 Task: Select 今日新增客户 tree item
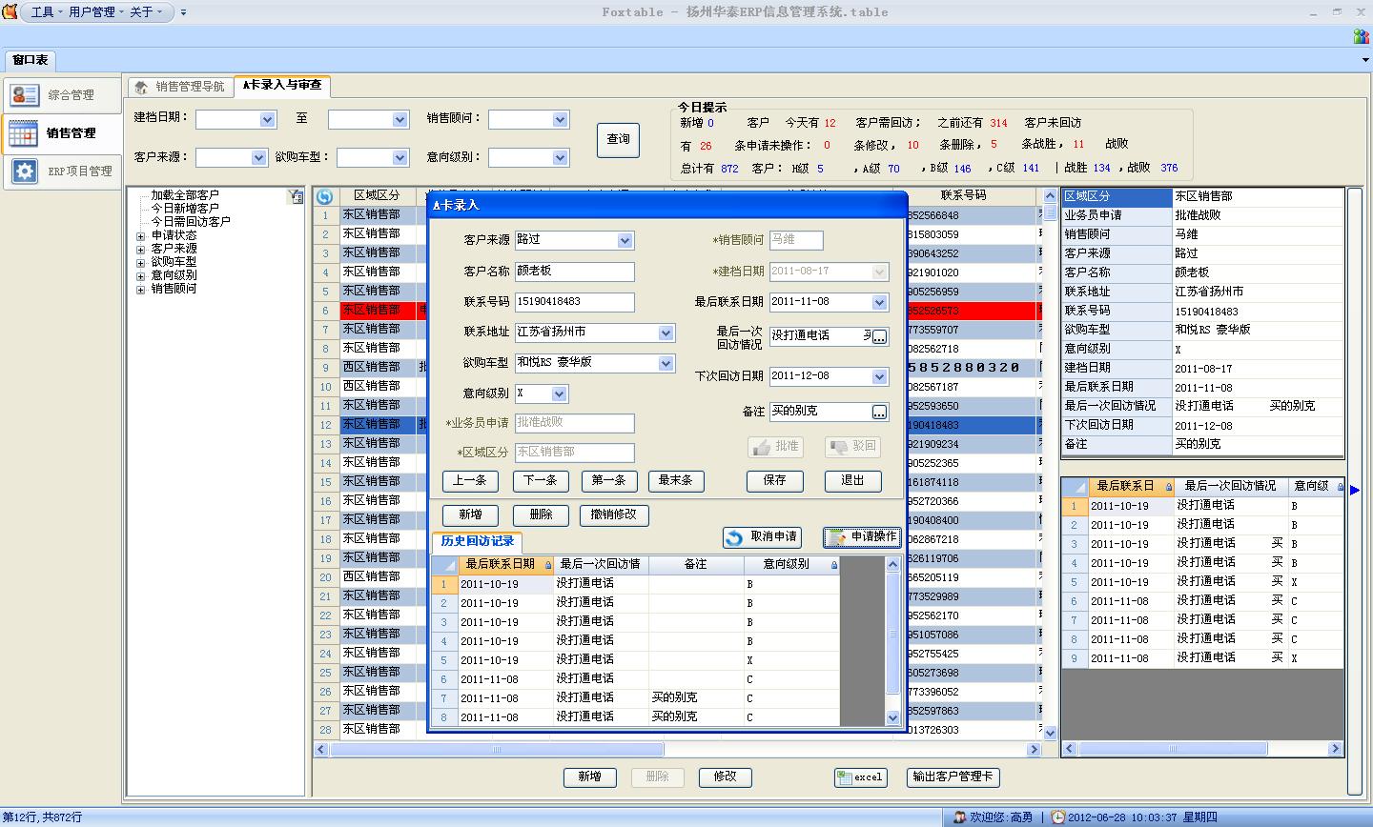point(185,209)
